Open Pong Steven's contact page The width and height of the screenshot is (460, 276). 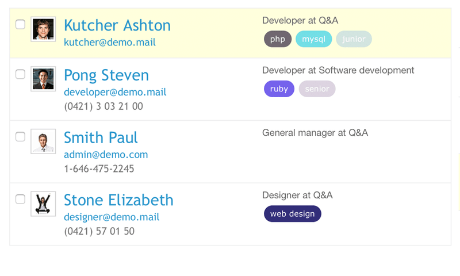pos(106,75)
